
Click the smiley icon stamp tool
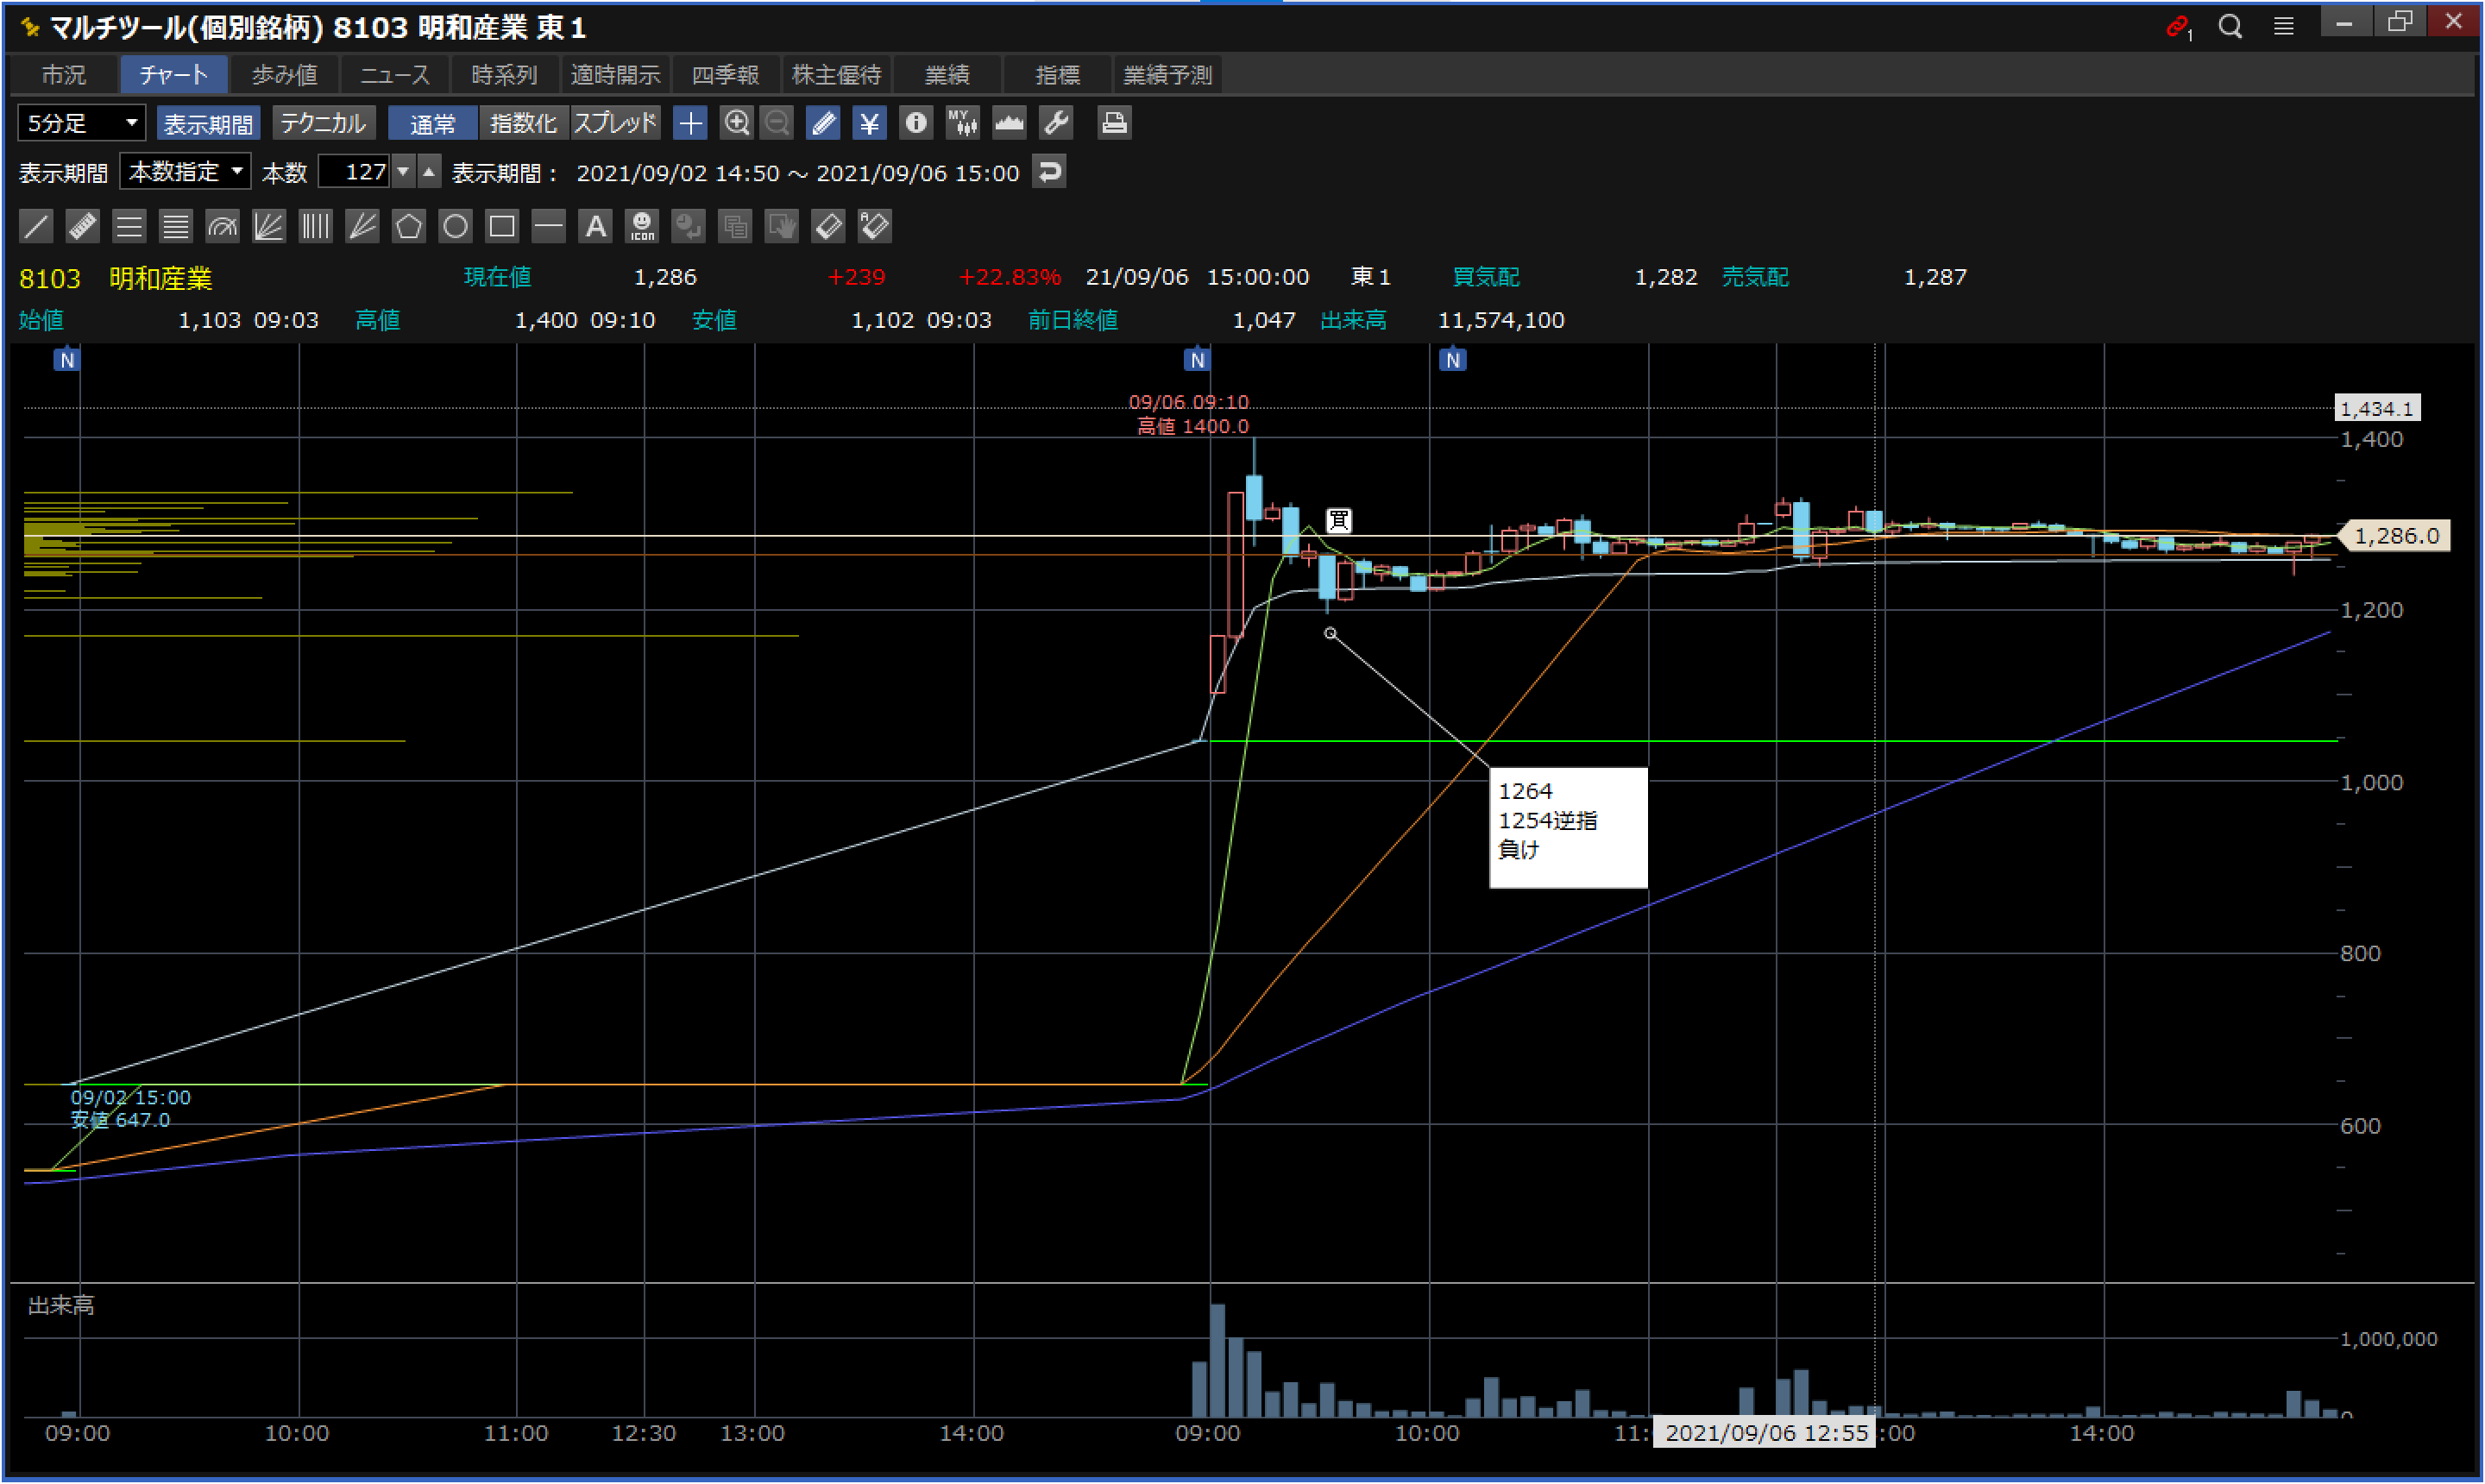(x=642, y=227)
